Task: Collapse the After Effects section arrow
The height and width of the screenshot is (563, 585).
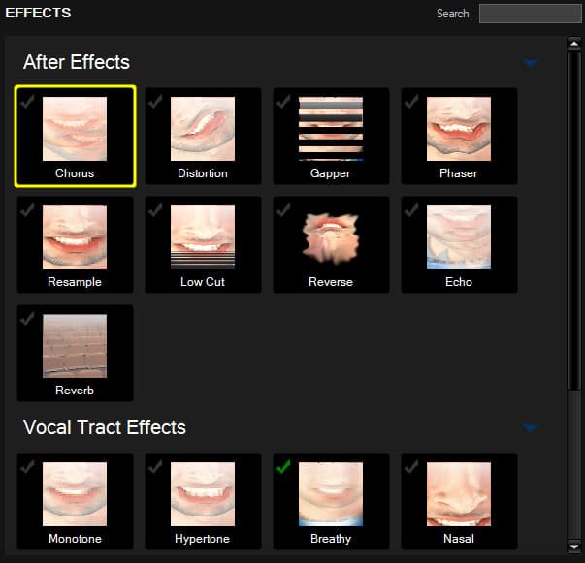Action: (x=530, y=63)
